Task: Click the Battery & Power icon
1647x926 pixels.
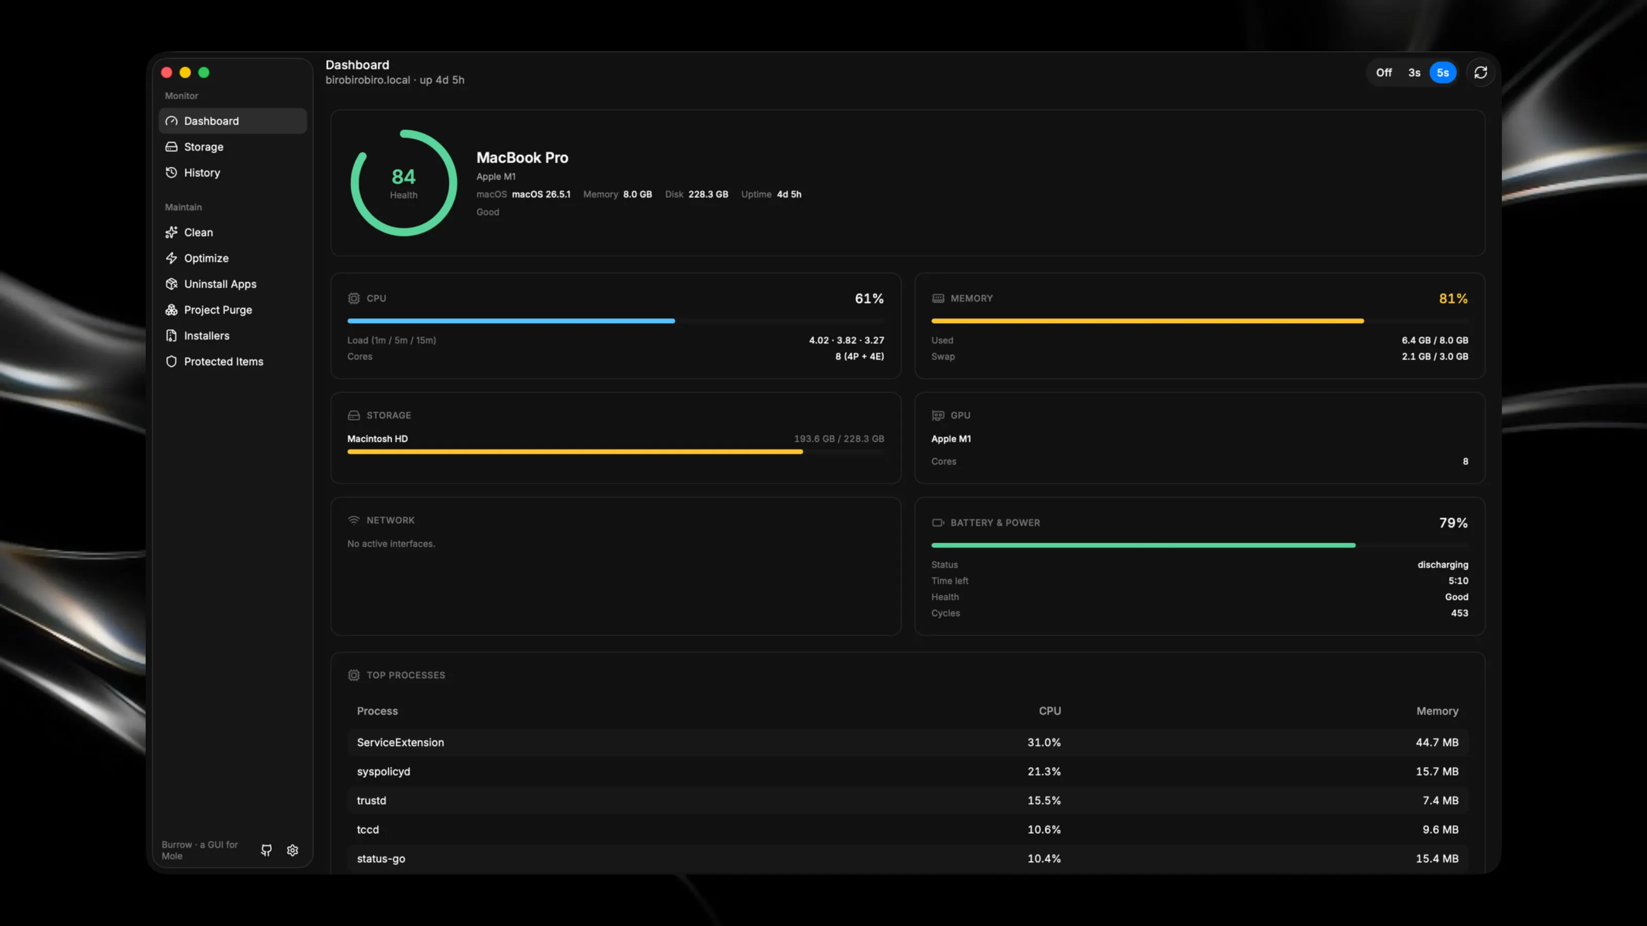Action: coord(938,523)
